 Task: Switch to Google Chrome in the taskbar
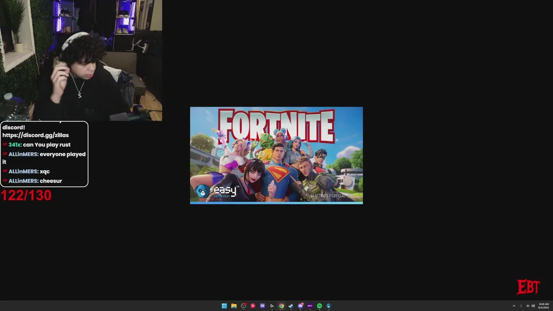coord(281,306)
